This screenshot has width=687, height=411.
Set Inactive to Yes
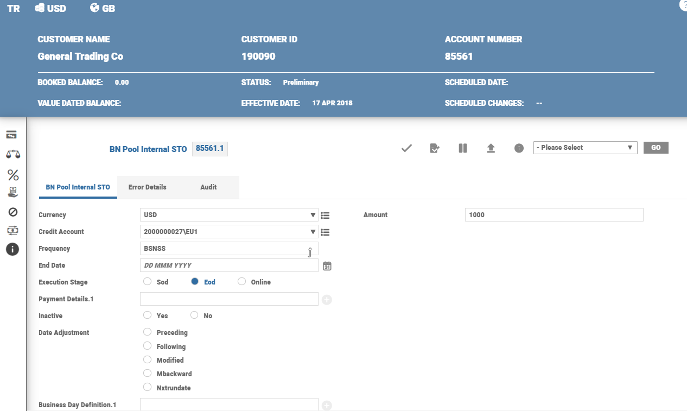coord(147,315)
